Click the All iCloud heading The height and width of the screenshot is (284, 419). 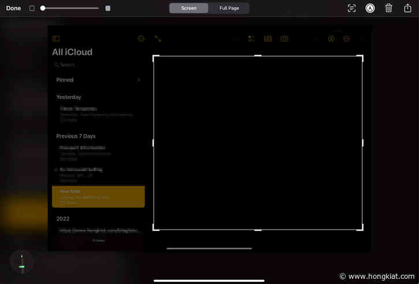click(x=72, y=52)
